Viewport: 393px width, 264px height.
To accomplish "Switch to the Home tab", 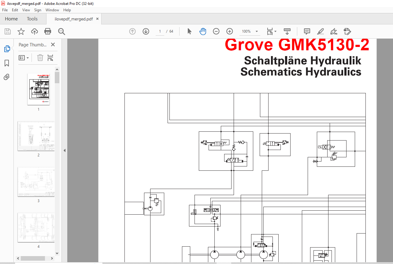I will [x=11, y=19].
